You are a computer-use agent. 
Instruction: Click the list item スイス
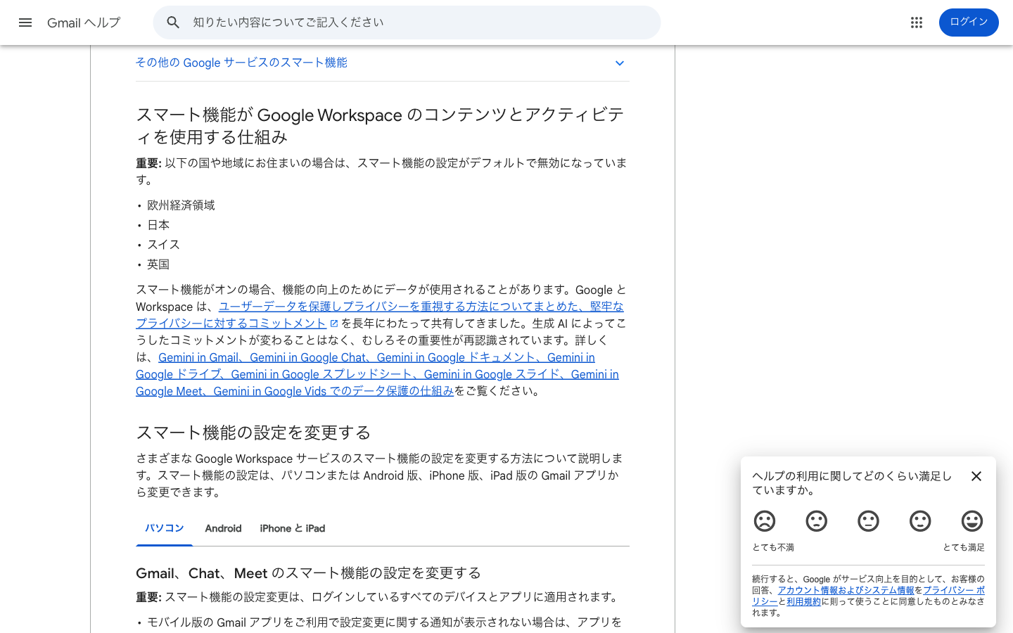(x=164, y=245)
